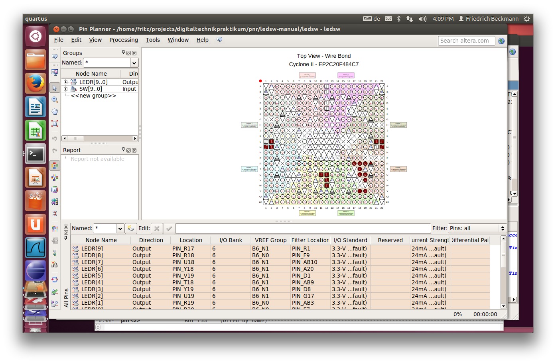Click the show VREF groups icon
Screen dimensions: 556x364
(55, 178)
